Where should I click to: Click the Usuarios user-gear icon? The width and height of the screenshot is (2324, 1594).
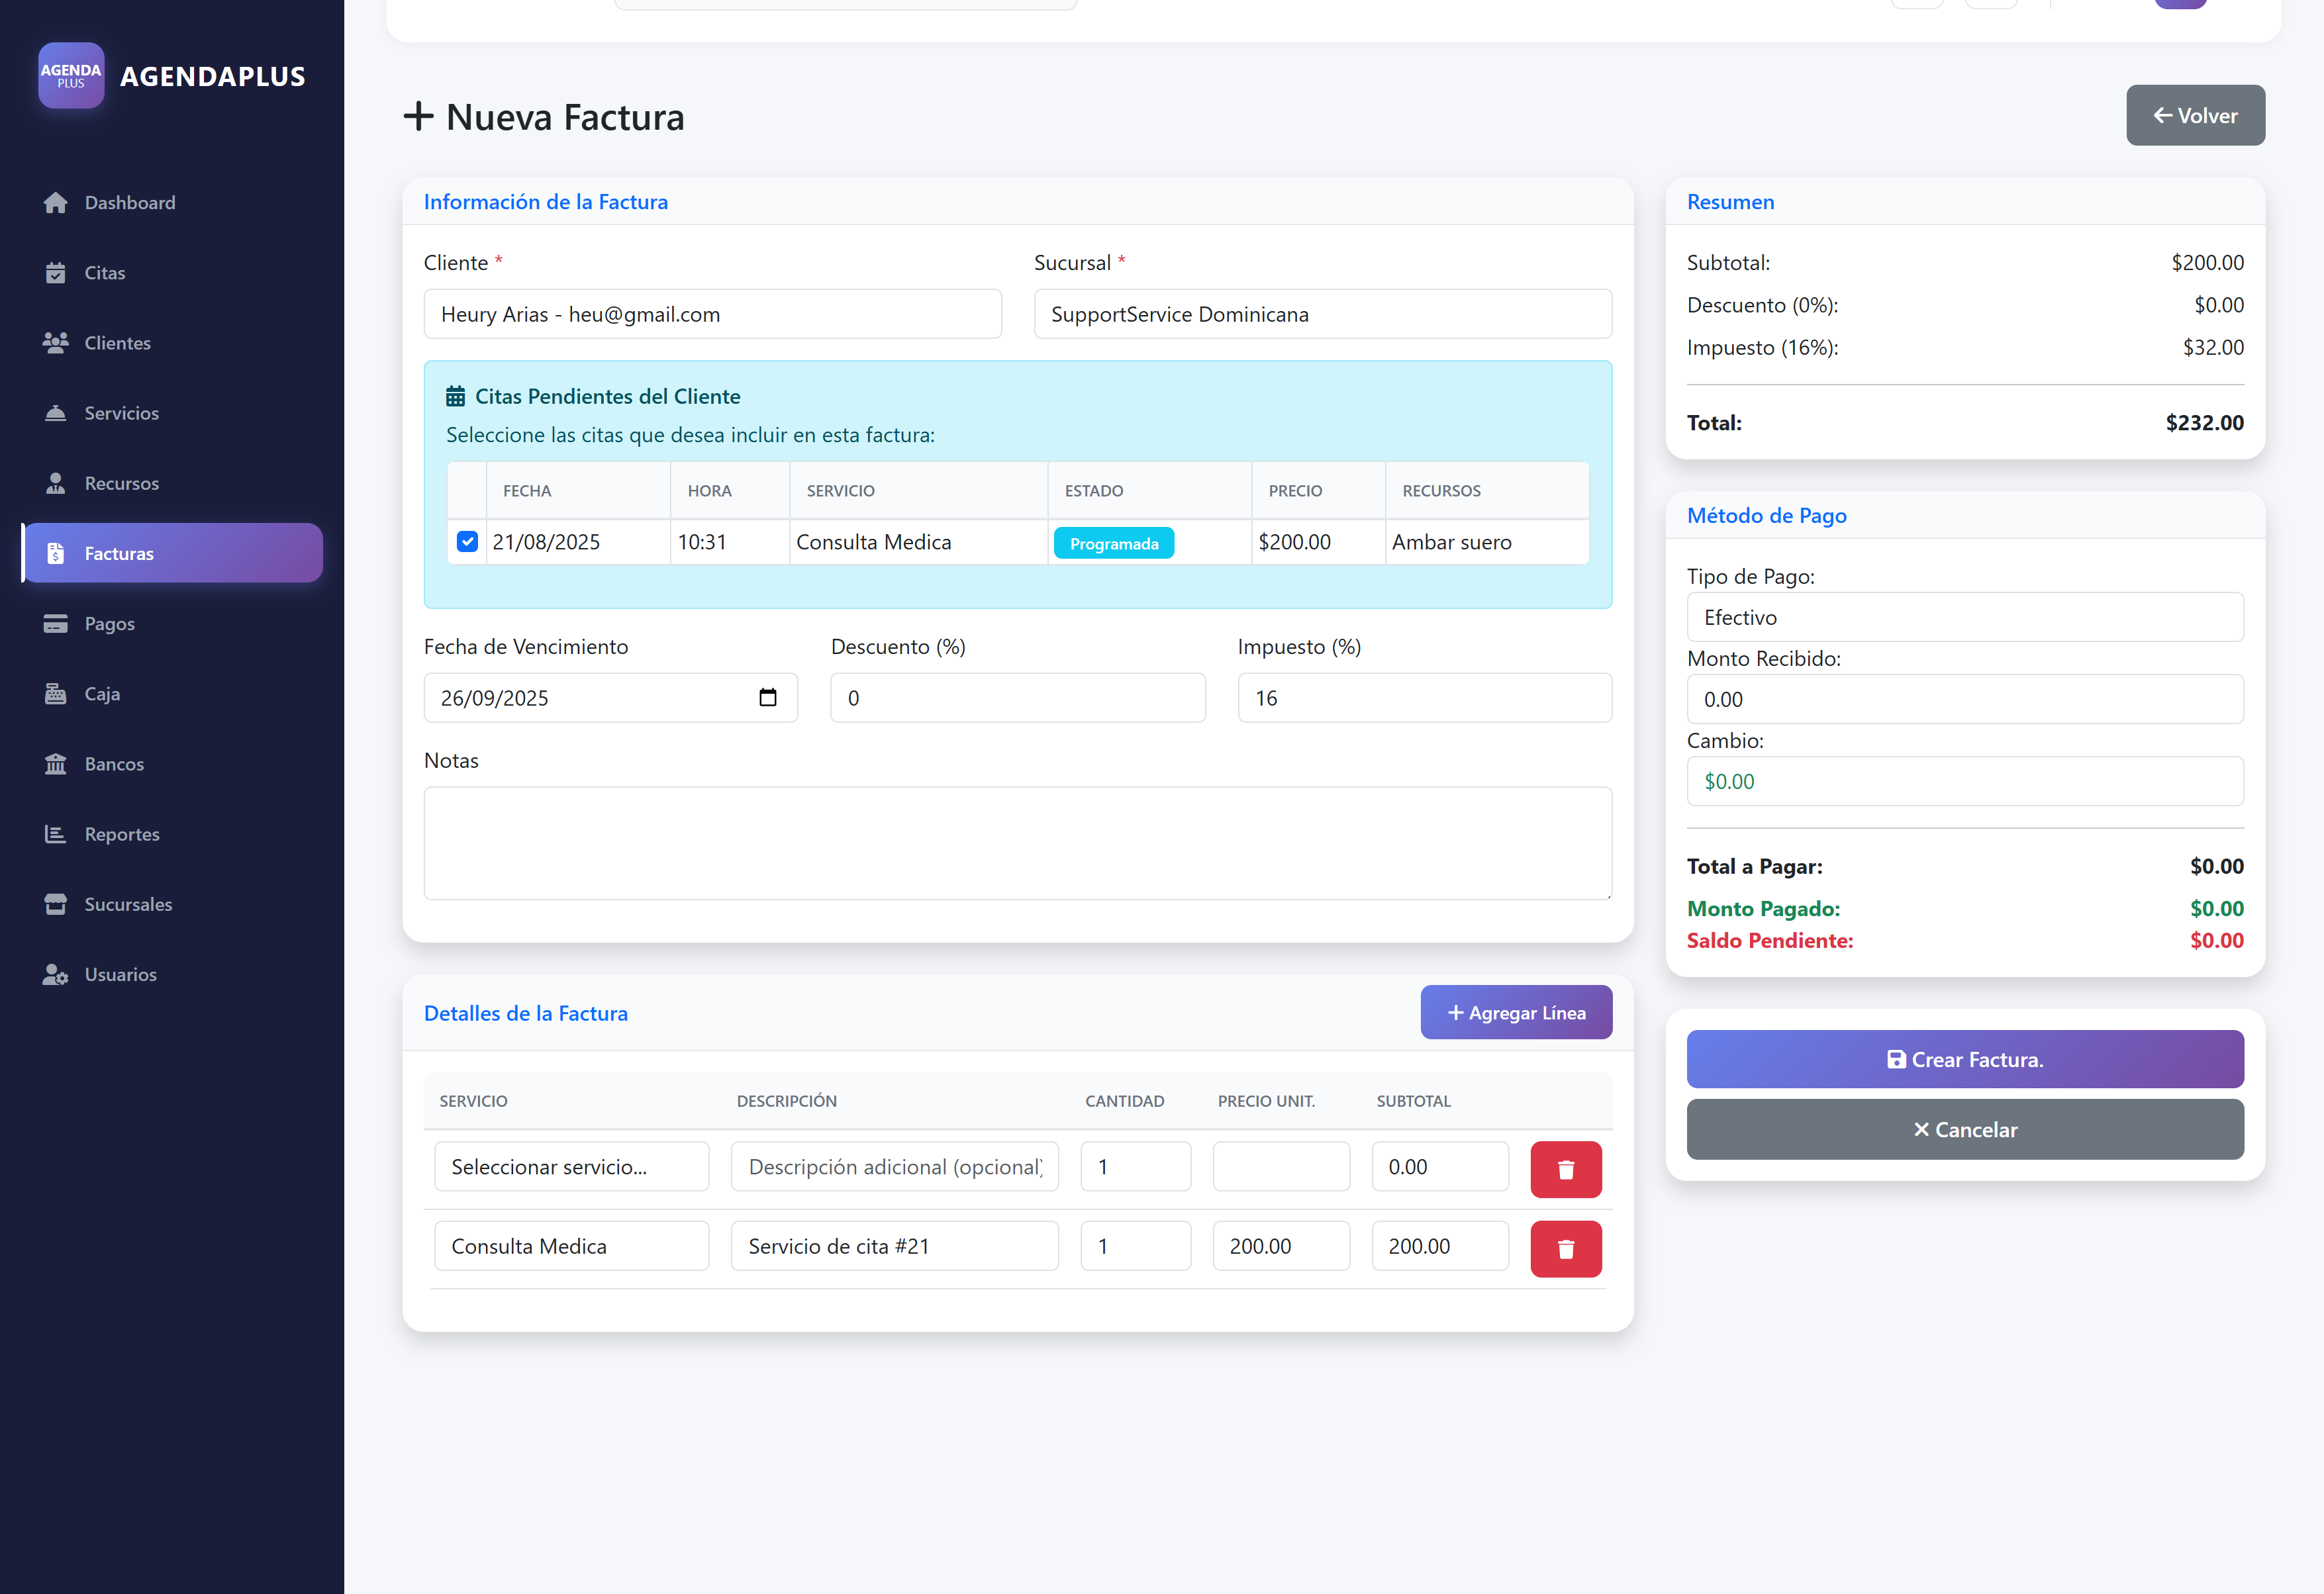pyautogui.click(x=56, y=975)
